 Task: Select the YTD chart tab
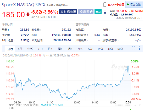(x=40, y=49)
